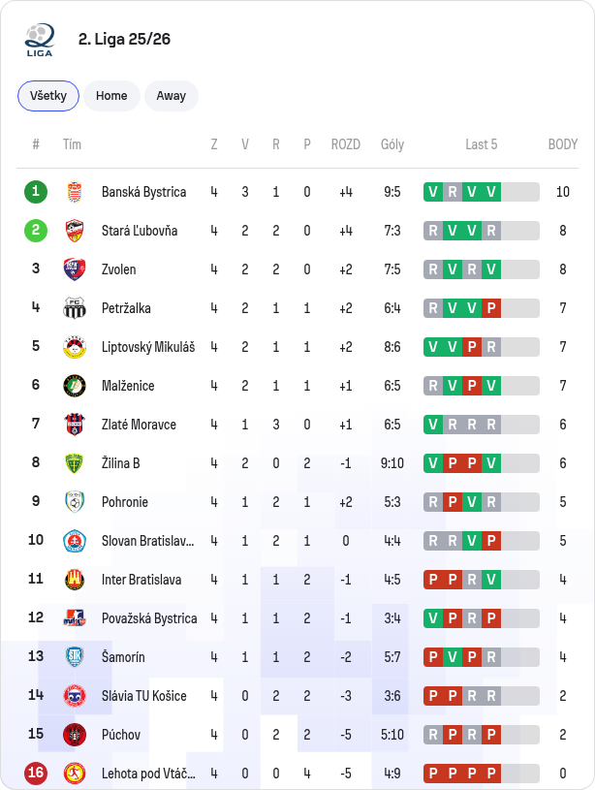595x790 pixels.
Task: Open the Púchov club emblem
Action: coord(75,735)
